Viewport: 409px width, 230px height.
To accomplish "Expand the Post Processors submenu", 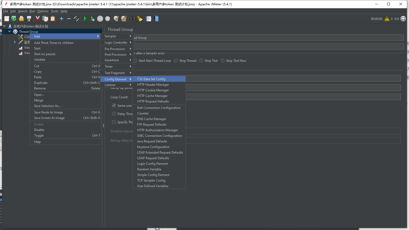I will point(117,55).
